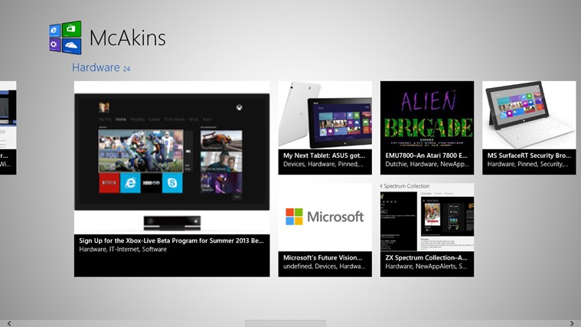Click the red Netflix tile in Xbox image

pyautogui.click(x=109, y=182)
